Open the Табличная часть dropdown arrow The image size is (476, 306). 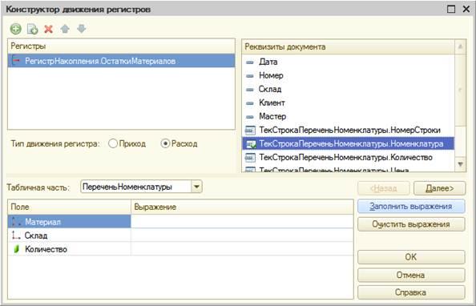[x=196, y=187]
